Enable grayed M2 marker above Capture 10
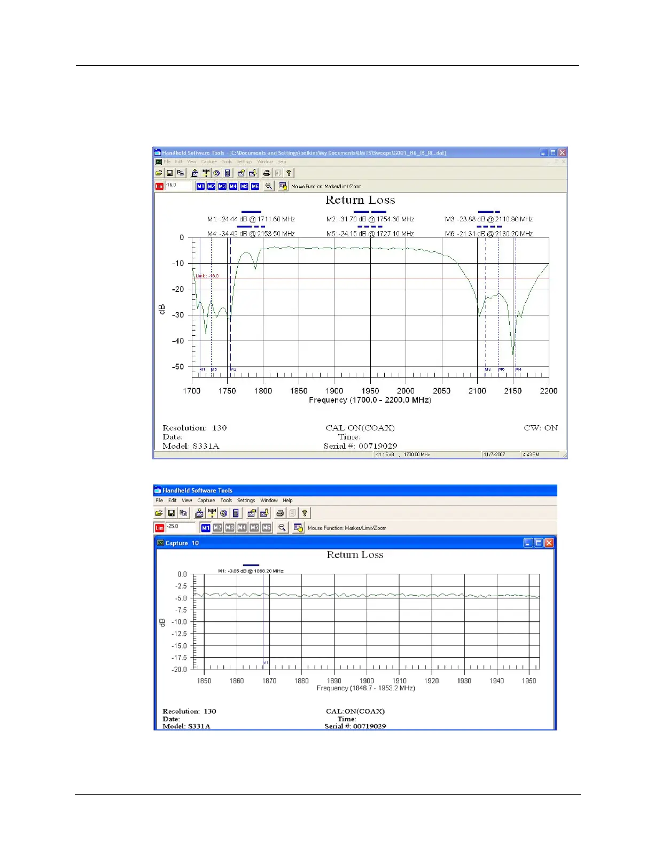Viewport: 654px width, 847px height. [x=217, y=528]
